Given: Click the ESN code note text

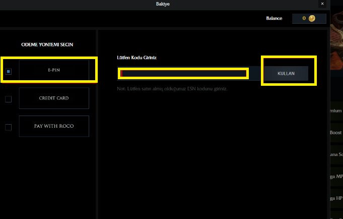Looking at the screenshot, I should coord(172,89).
